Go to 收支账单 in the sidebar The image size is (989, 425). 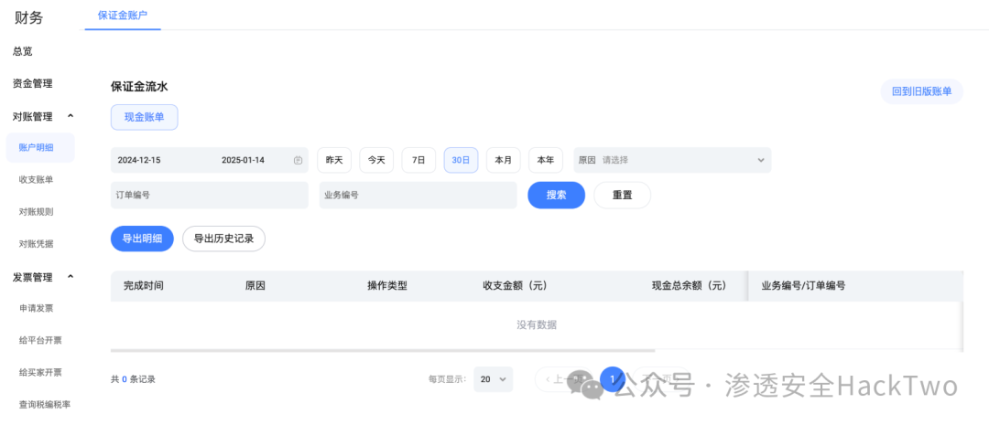click(37, 180)
